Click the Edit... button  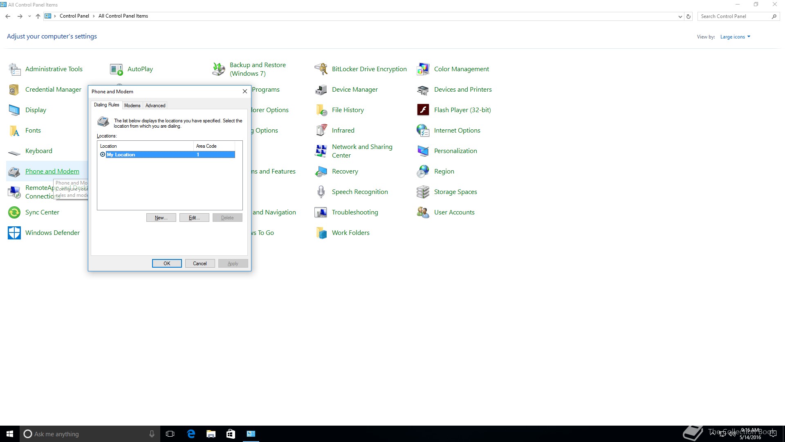point(194,218)
